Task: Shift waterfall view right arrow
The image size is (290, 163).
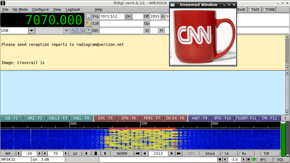Action: pos(105,154)
